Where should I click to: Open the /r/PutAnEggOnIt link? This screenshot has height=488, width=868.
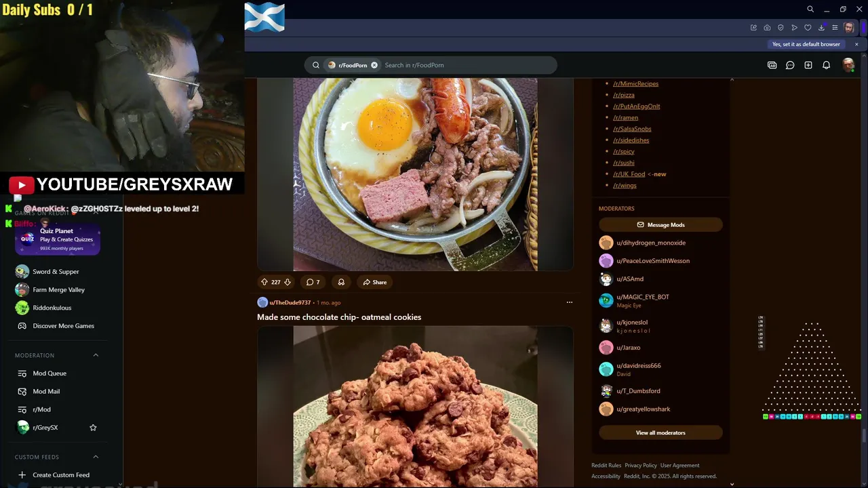[636, 106]
